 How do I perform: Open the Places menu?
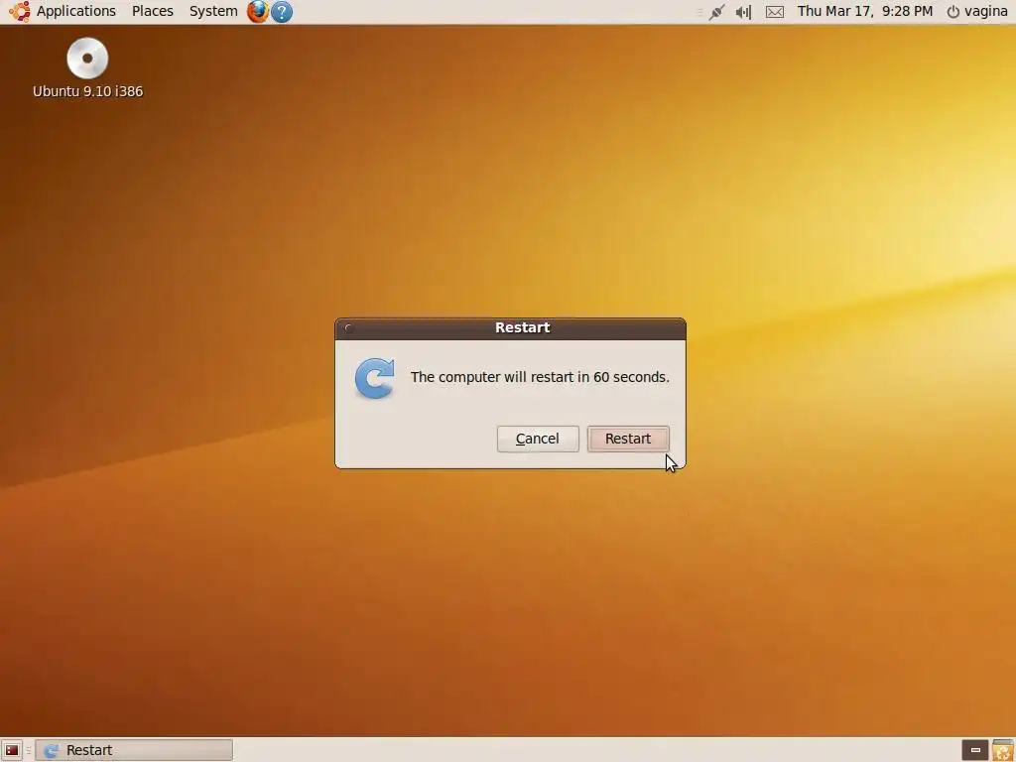152,11
